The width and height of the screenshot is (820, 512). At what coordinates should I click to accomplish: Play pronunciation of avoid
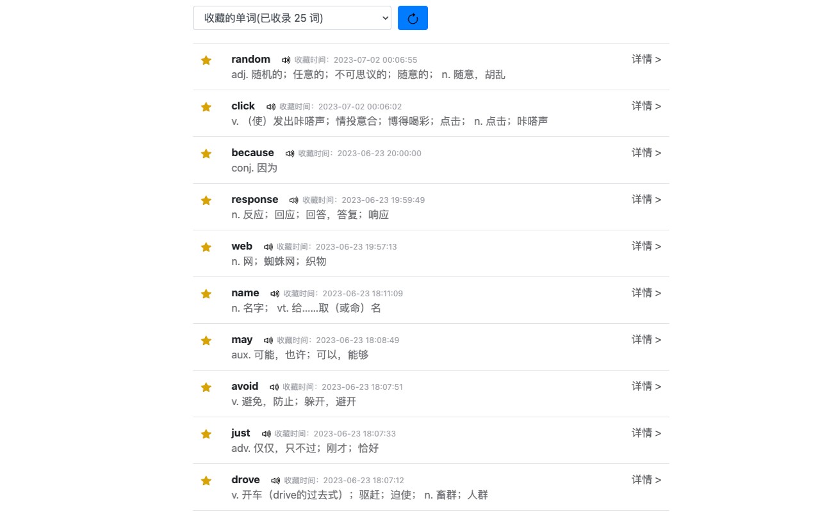pyautogui.click(x=274, y=387)
